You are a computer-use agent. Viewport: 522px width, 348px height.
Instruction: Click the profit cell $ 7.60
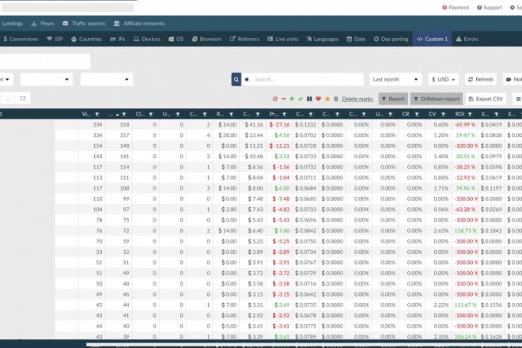(x=282, y=230)
